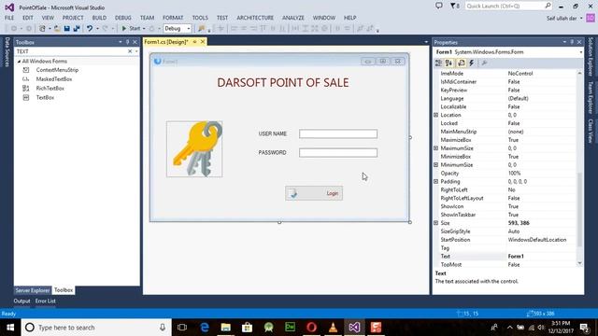Open Microsoft Edge from the taskbar
This screenshot has width=598, height=336.
(205, 328)
